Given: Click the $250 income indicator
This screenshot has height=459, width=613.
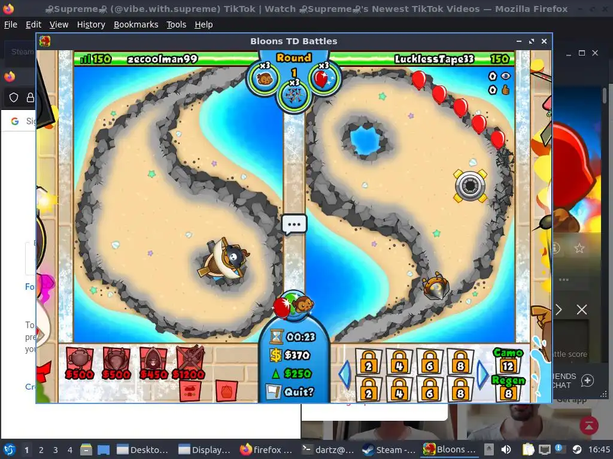Looking at the screenshot, I should tap(292, 374).
